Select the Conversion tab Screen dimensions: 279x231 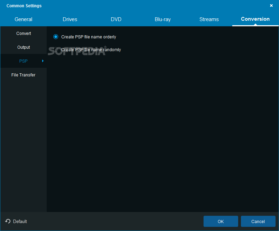(x=255, y=19)
